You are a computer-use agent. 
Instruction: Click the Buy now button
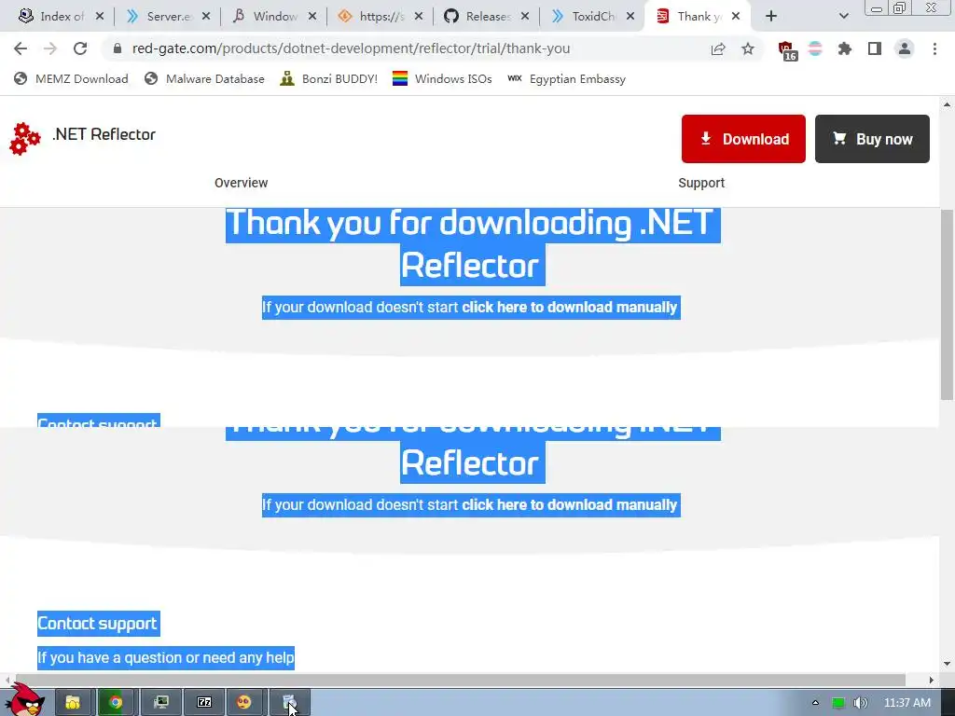click(872, 139)
